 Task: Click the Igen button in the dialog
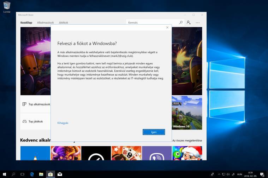coord(154,132)
